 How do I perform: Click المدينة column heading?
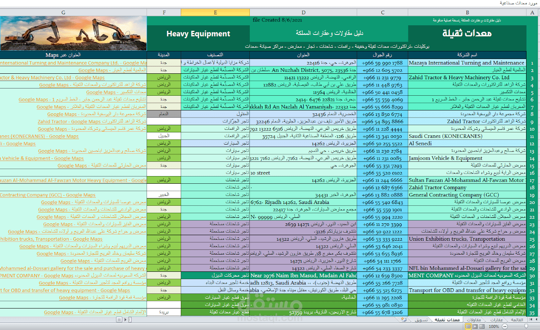(x=164, y=55)
